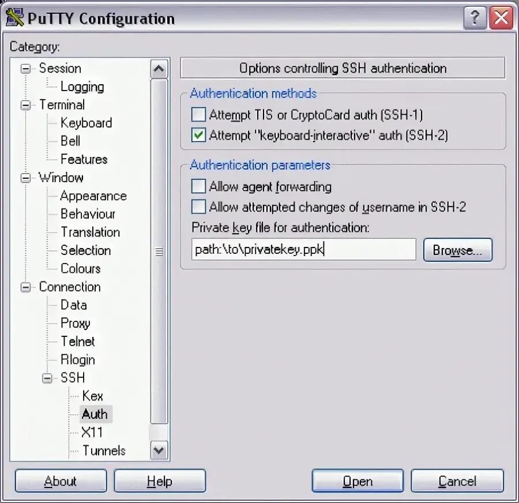Click the category tree scroll up arrow

[x=159, y=69]
